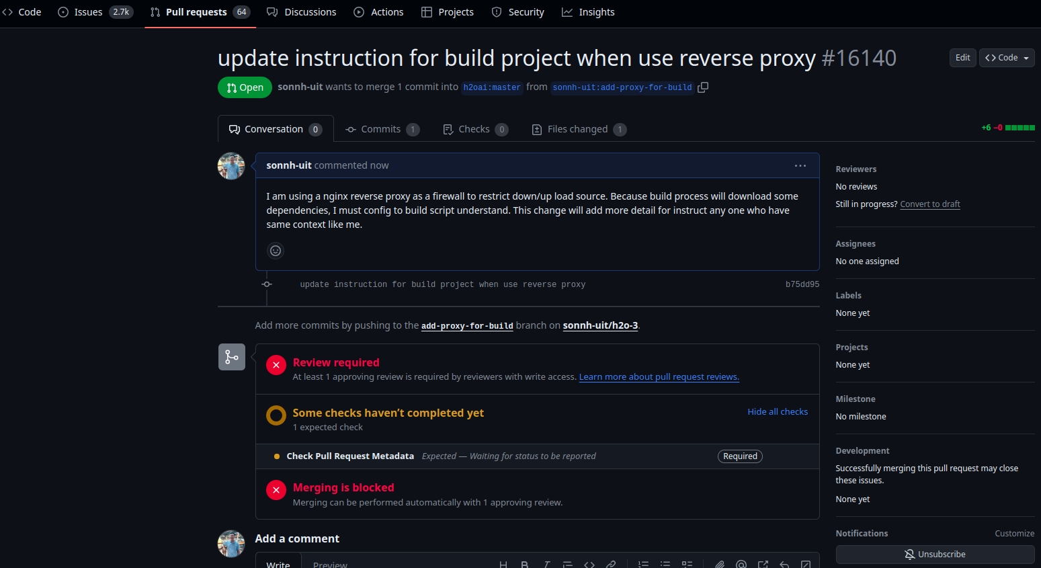
Task: Open the Commits tab
Action: pos(381,129)
